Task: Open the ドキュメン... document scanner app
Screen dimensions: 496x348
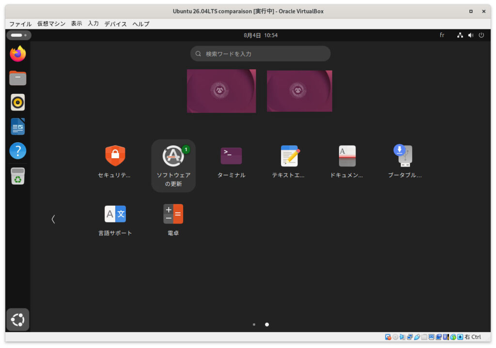Action: 347,162
